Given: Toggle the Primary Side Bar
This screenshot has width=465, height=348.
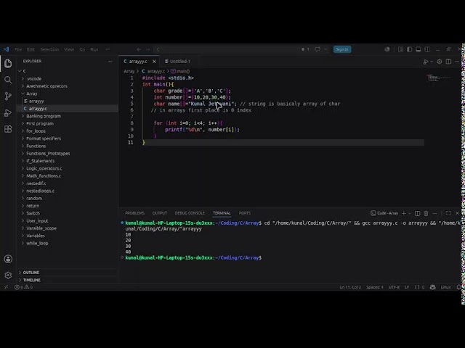Looking at the screenshot, I should (x=410, y=49).
